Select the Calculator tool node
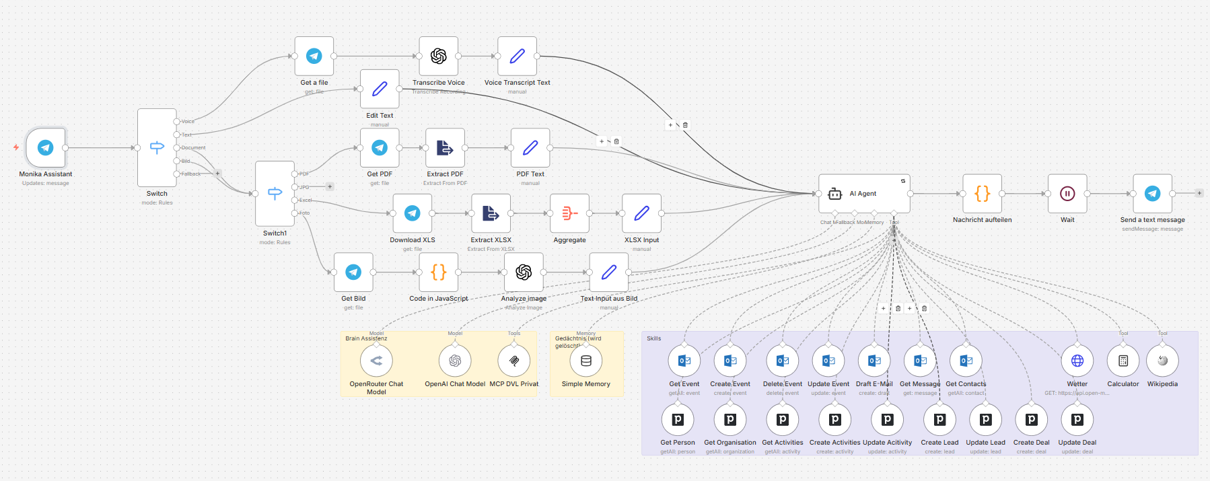The image size is (1210, 481). [x=1123, y=361]
